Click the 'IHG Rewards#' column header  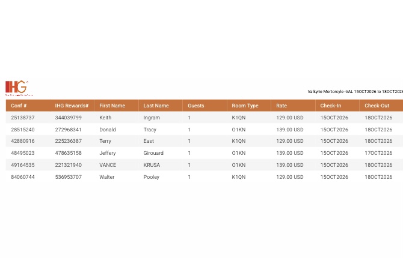point(72,106)
